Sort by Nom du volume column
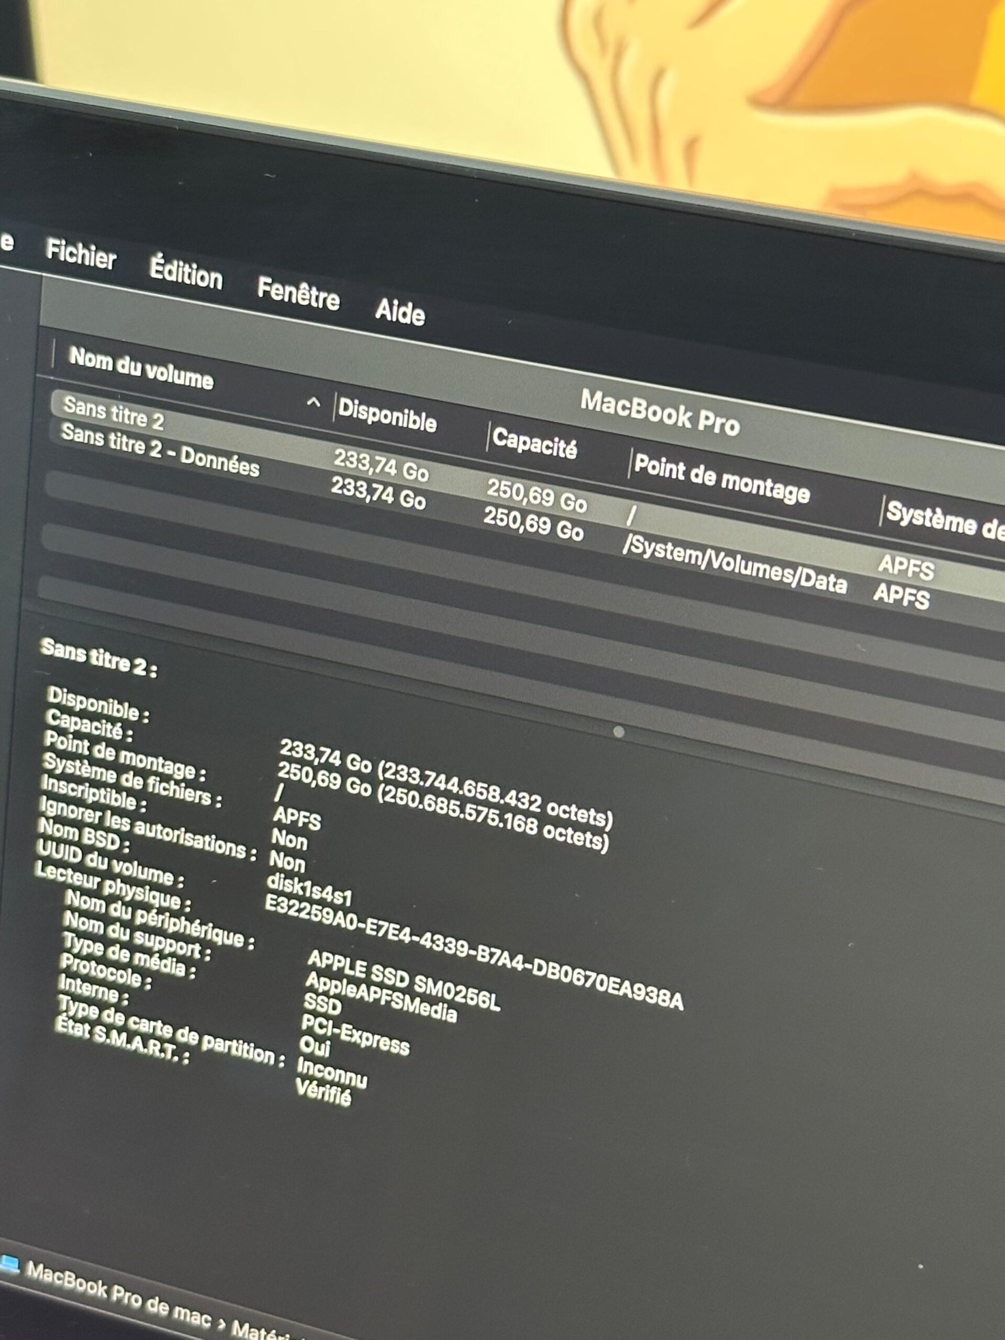This screenshot has width=1005, height=1340. [x=141, y=368]
